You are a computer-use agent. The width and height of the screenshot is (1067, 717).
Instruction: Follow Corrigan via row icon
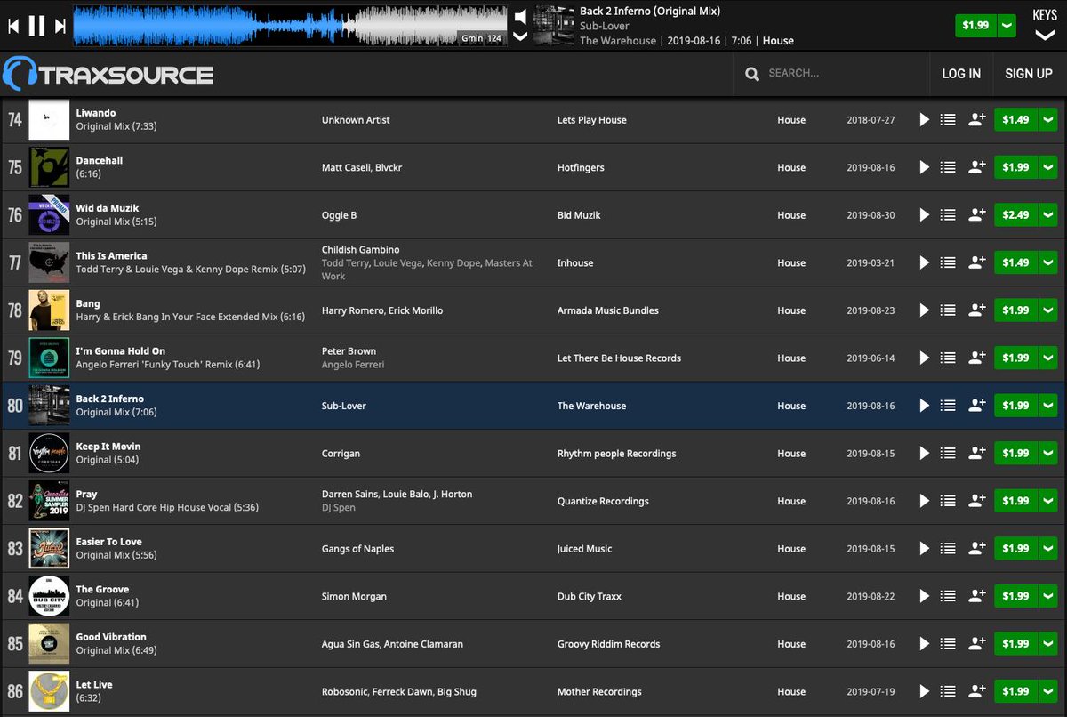click(x=976, y=453)
